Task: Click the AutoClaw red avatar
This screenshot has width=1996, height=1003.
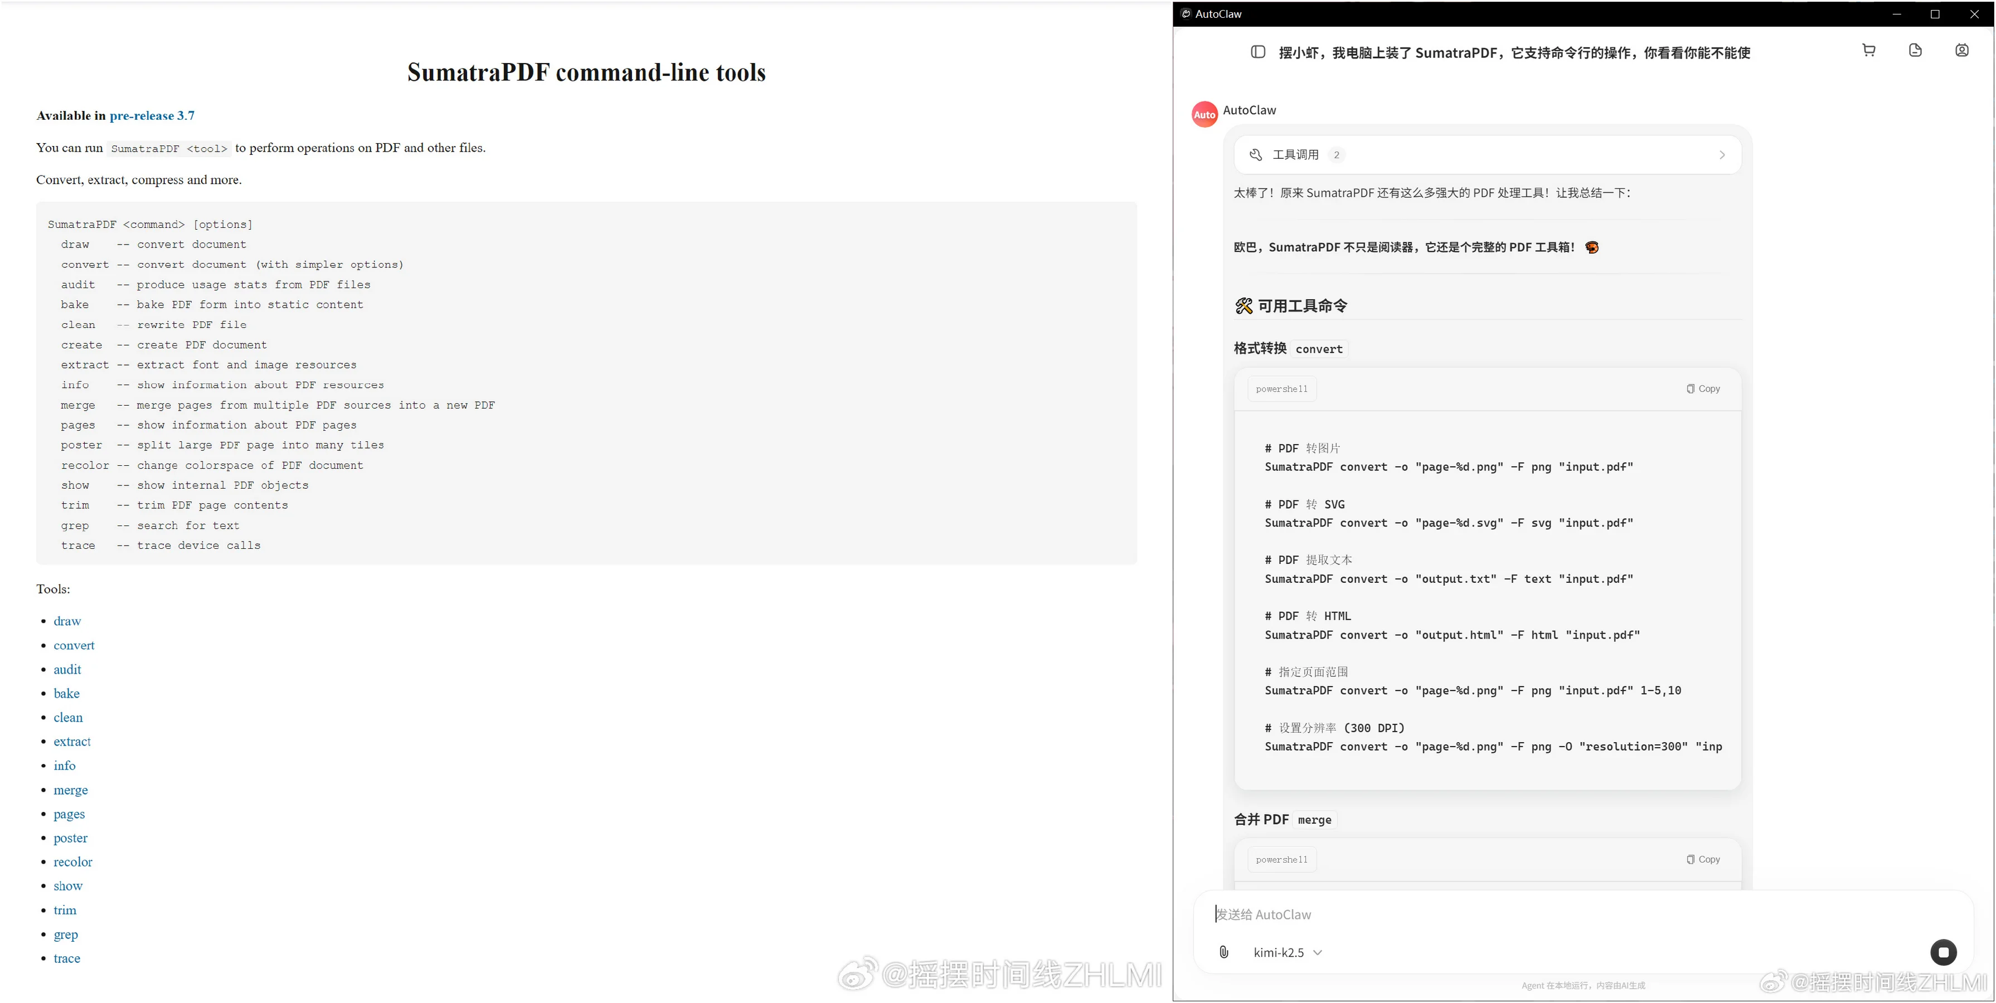Action: click(1204, 115)
